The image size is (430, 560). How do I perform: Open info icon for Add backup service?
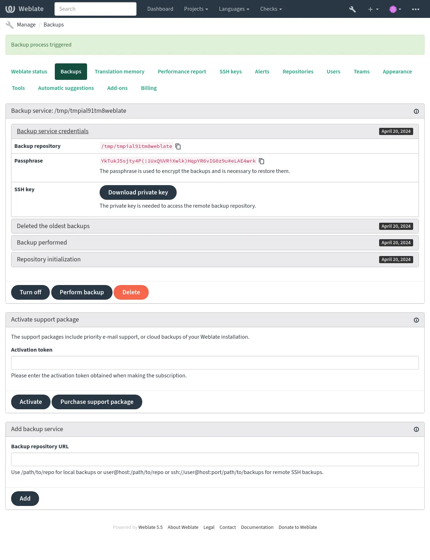tap(416, 429)
